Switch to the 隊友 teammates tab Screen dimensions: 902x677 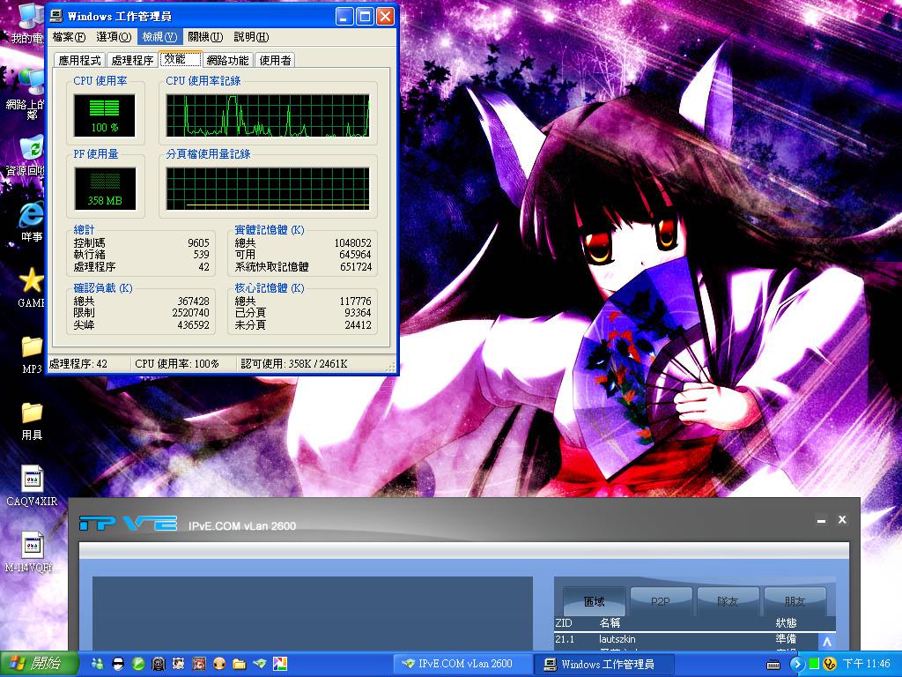(728, 600)
